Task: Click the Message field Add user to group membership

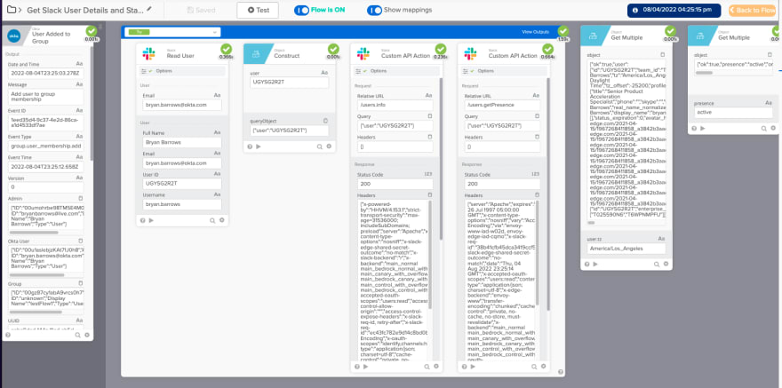Action: [x=46, y=97]
